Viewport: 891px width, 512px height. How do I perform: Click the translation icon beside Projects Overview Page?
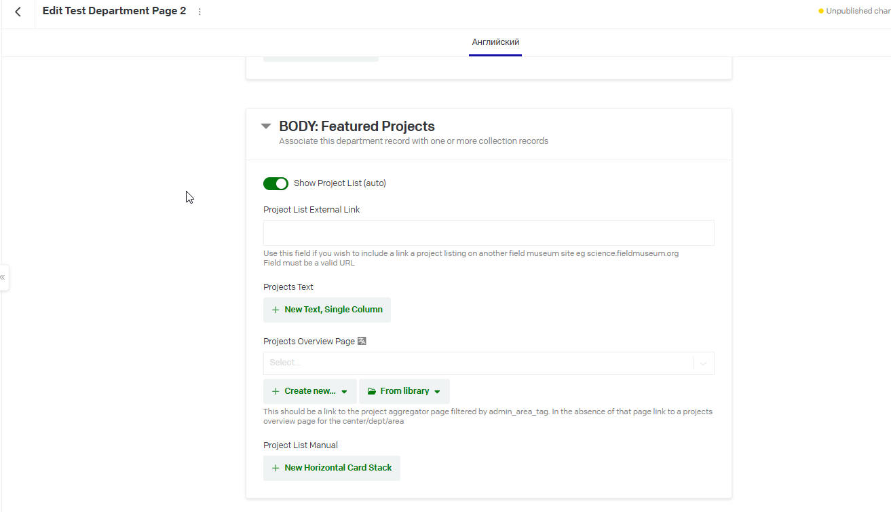click(362, 341)
